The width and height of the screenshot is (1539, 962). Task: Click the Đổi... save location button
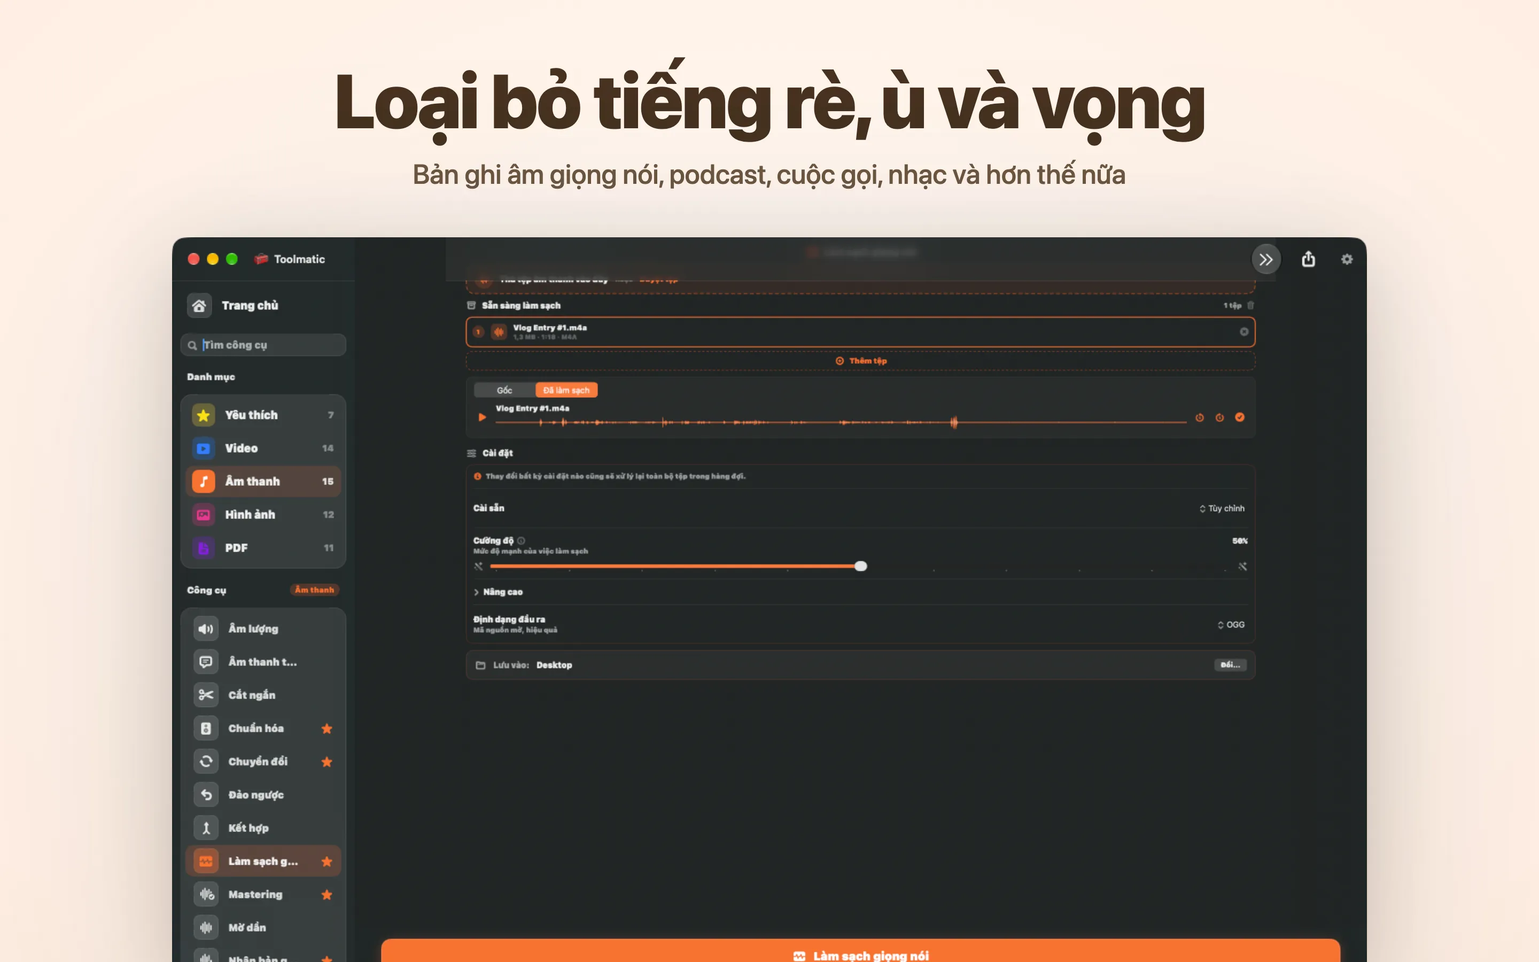[1230, 665]
